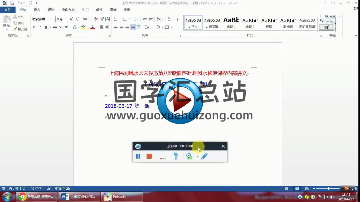Viewport: 360px width, 202px height.
Task: Stop the screen recording
Action: [x=149, y=156]
